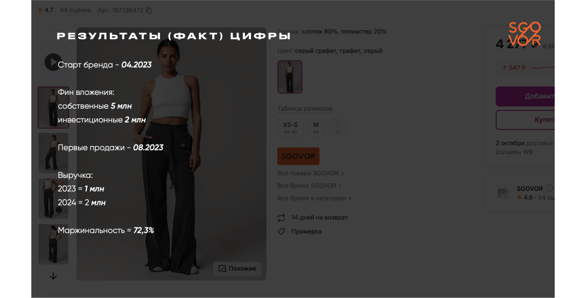Screen dimensions: 586x298
Task: Click the star rating 4.7
Action: [x=45, y=10]
